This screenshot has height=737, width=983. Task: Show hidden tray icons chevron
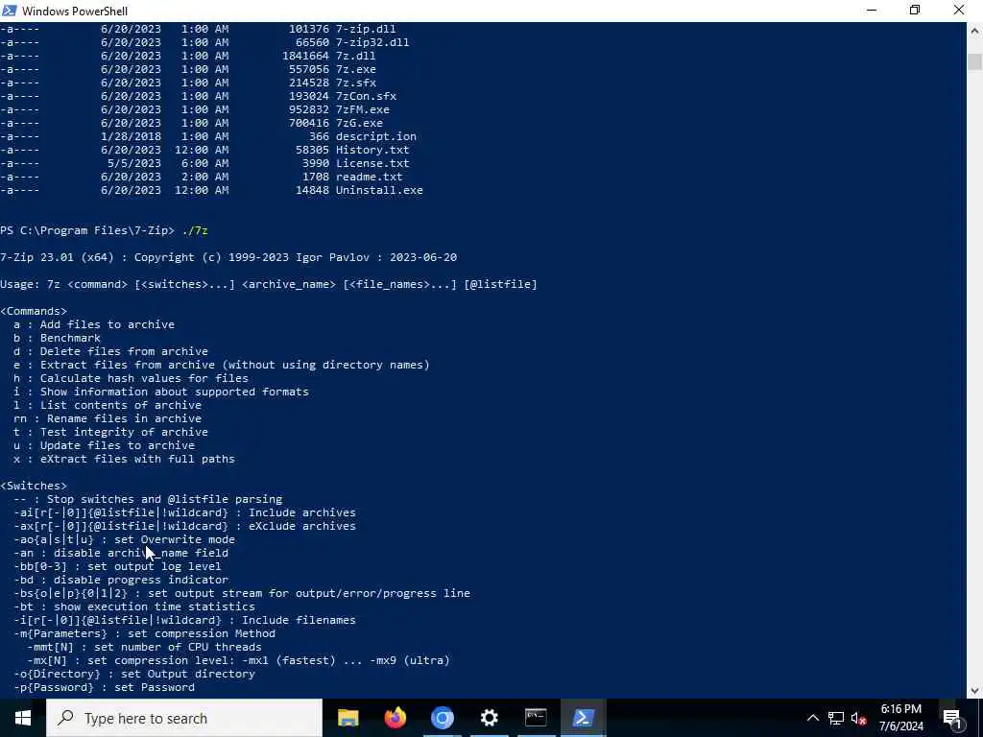[x=812, y=718]
